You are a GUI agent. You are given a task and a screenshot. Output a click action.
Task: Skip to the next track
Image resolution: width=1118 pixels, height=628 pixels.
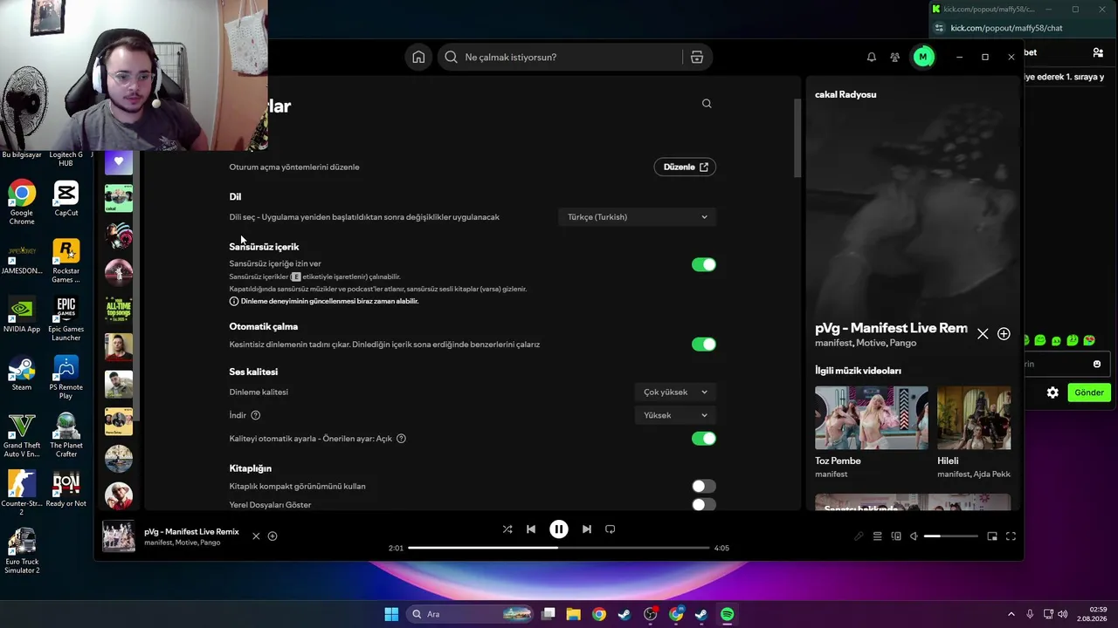(587, 529)
